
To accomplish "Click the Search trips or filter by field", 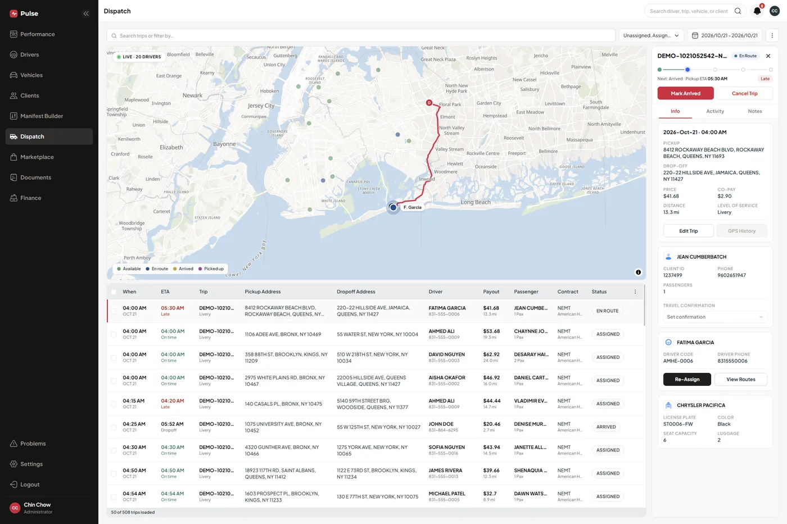I will tap(361, 35).
